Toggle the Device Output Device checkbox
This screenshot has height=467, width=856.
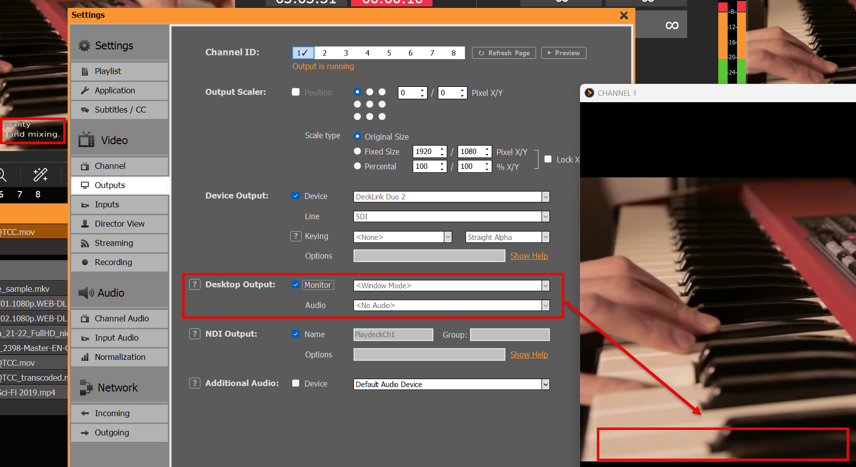click(296, 195)
